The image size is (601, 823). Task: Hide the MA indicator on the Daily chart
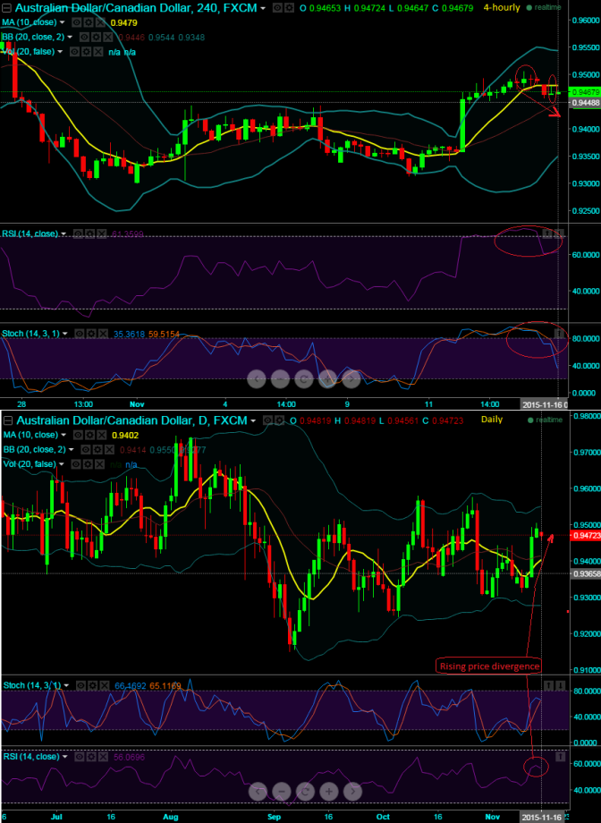click(x=76, y=435)
